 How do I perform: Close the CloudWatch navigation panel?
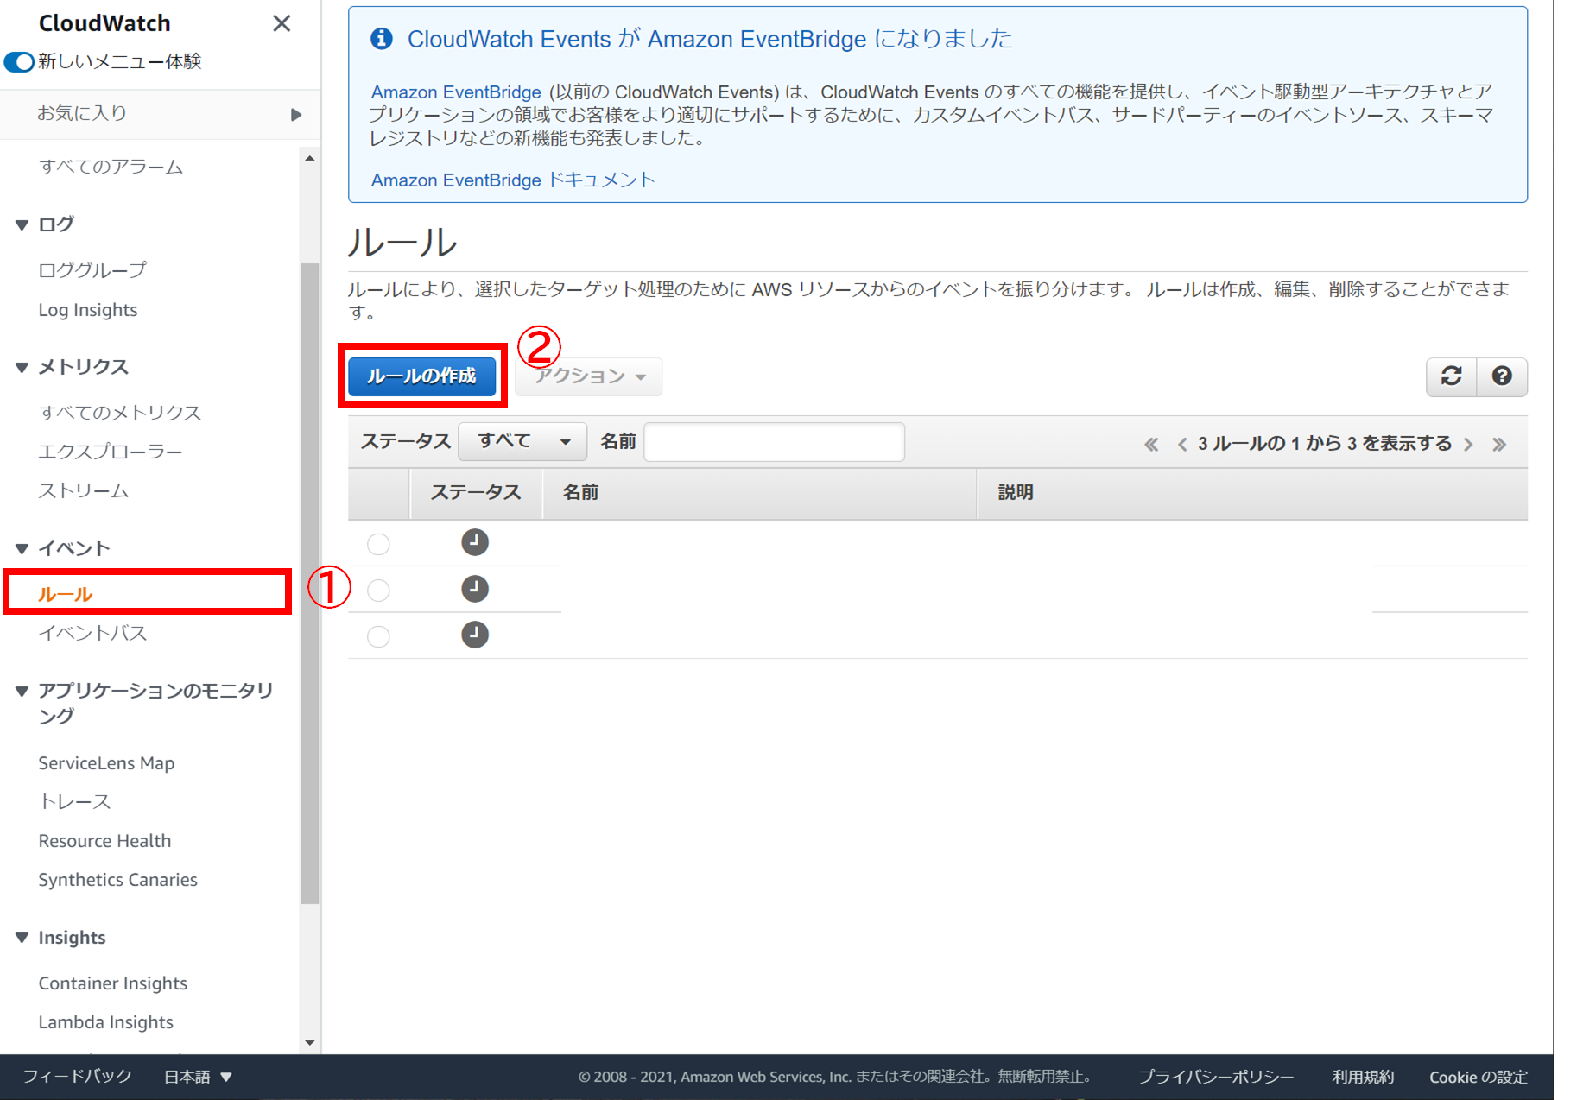point(282,23)
